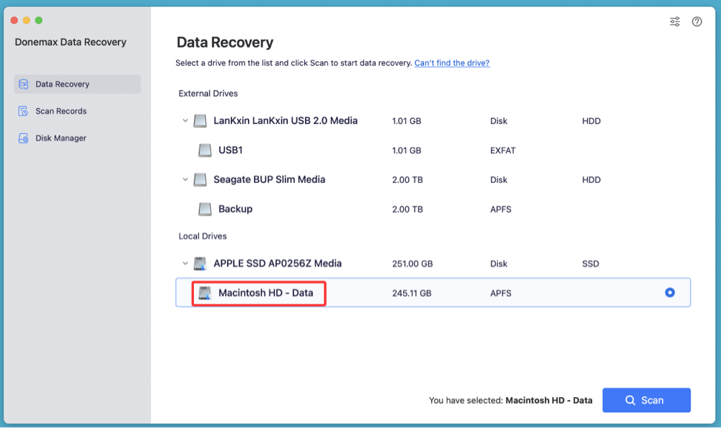This screenshot has height=428, width=721.
Task: Open the scan settings filter icon
Action: click(674, 22)
